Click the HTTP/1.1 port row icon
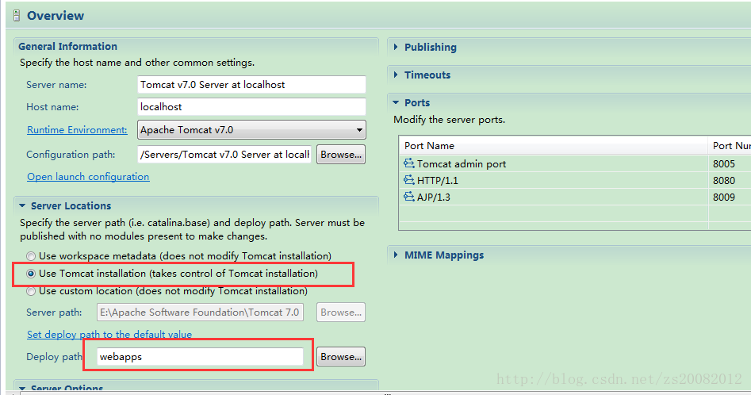Image resolution: width=751 pixels, height=395 pixels. click(x=408, y=181)
